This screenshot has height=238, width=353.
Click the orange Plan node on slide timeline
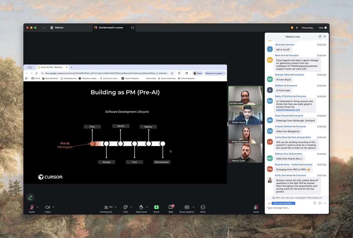[x=92, y=144]
